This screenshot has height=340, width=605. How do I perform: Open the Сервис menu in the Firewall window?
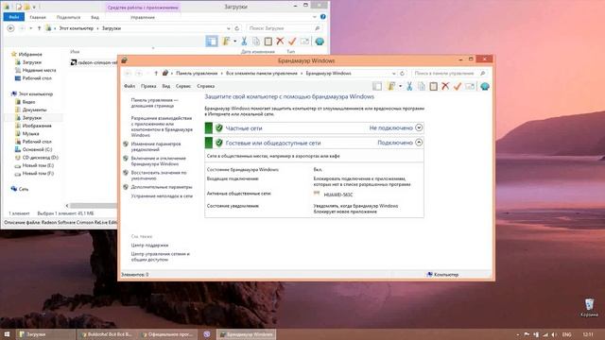pyautogui.click(x=183, y=86)
